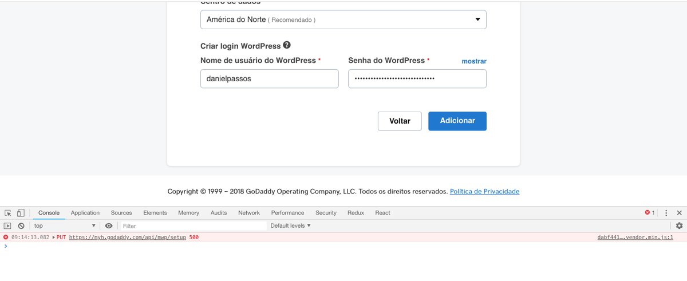Switch to the Console tab
This screenshot has width=687, height=281.
coord(49,213)
